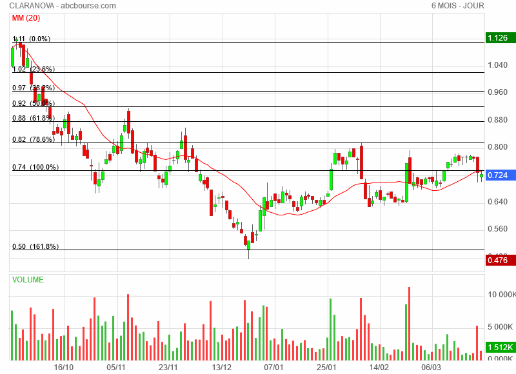The image size is (516, 374).
Task: Click the tallest red volume bar near 06/03
Action: click(410, 324)
